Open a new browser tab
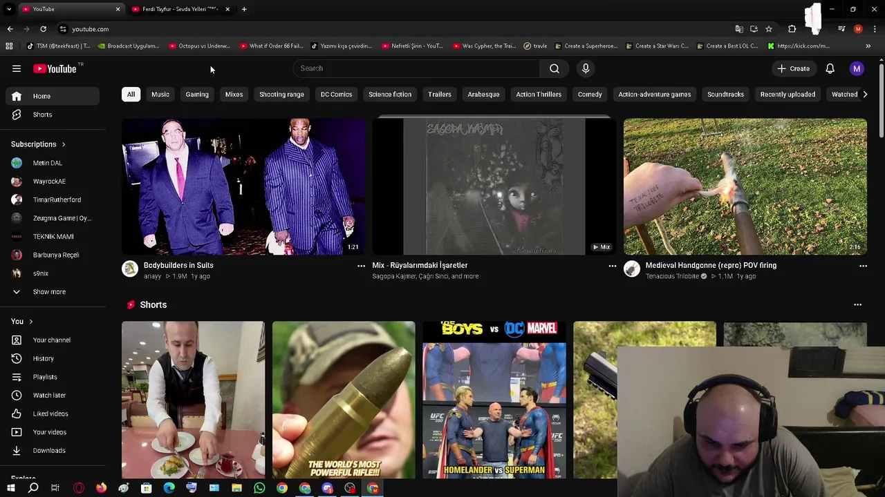 [x=244, y=9]
